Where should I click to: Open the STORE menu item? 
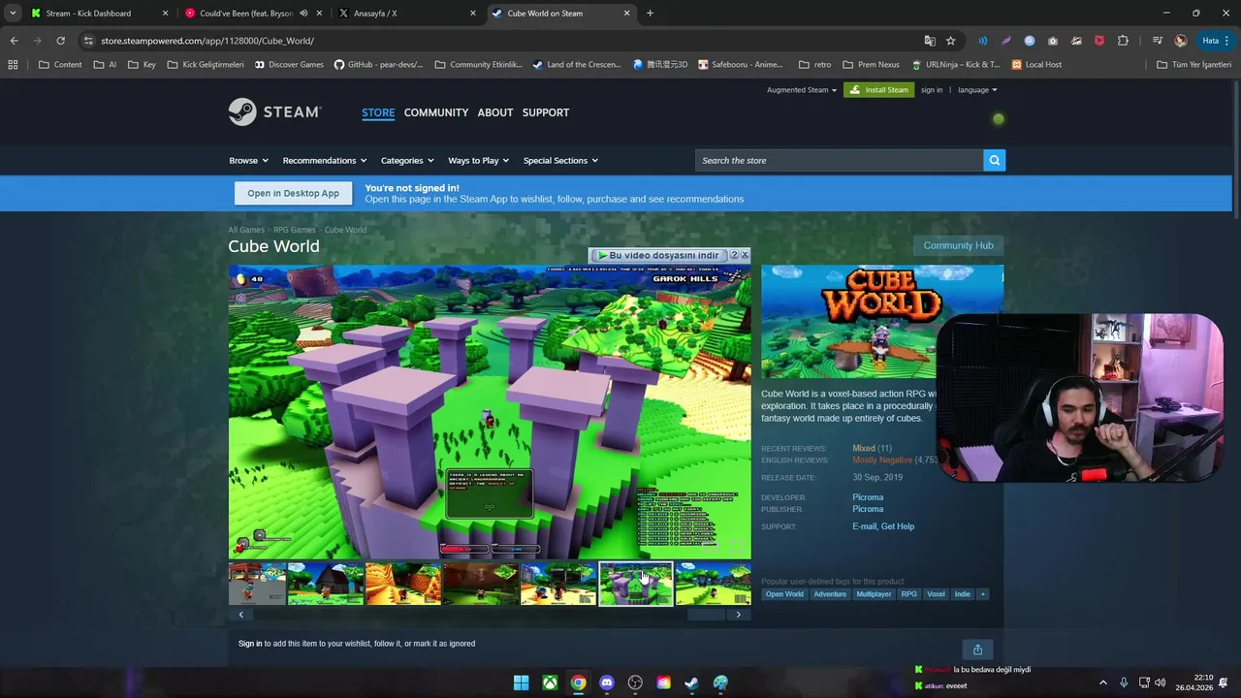[378, 112]
